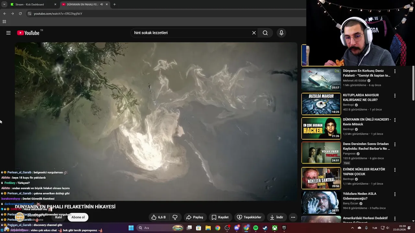Open options for EVİNDE NÜKLEER REAKTÖR video
Viewport: 415px width, 233px height.
[x=395, y=170]
